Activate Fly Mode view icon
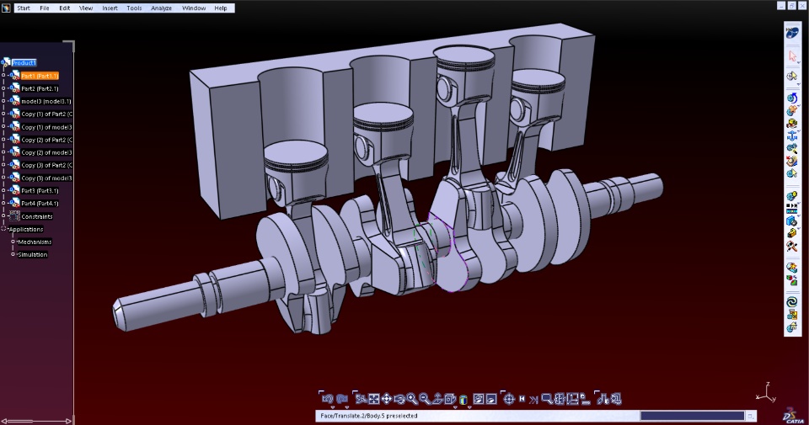Screen dimensions: 809x425 pos(362,399)
